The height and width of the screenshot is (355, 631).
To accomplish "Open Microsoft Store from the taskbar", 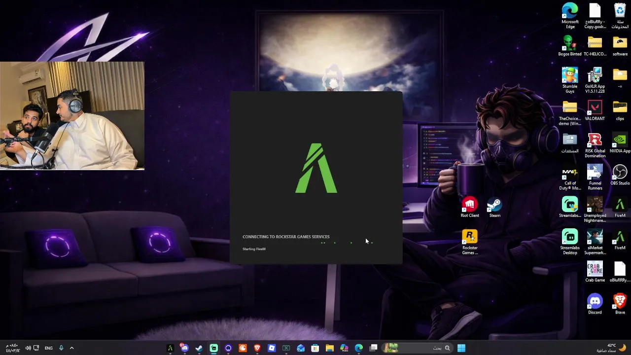I will pyautogui.click(x=315, y=348).
